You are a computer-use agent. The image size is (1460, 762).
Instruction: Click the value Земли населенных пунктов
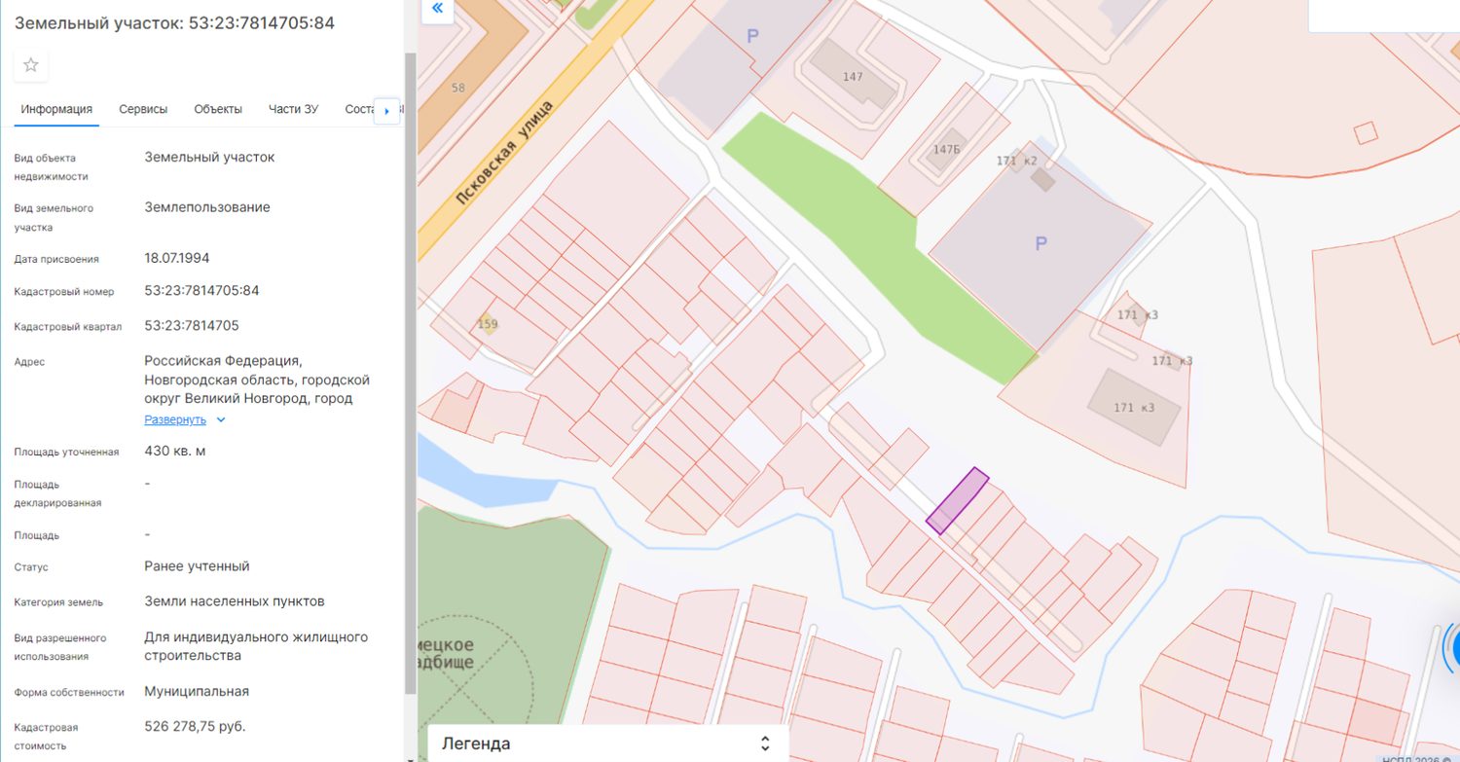[235, 601]
